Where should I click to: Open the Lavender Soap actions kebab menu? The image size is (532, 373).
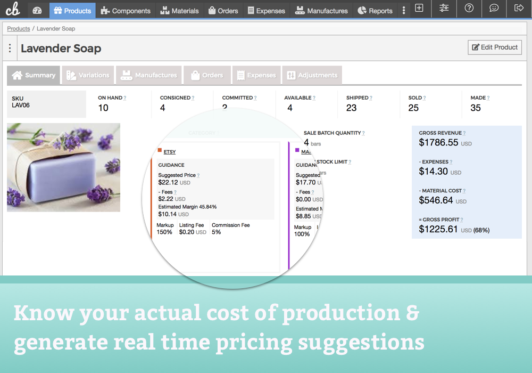(10, 48)
